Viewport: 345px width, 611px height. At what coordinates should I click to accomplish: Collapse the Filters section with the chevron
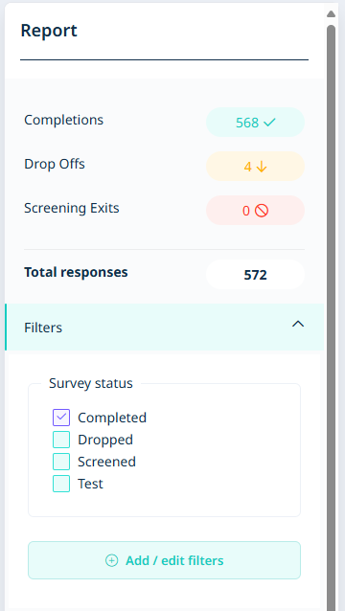click(298, 324)
